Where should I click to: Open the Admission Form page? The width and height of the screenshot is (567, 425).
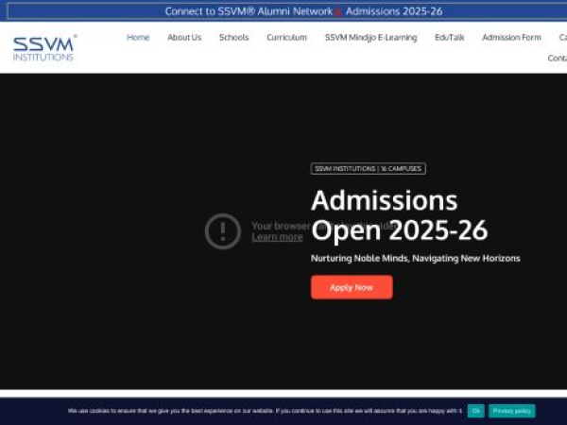point(511,37)
